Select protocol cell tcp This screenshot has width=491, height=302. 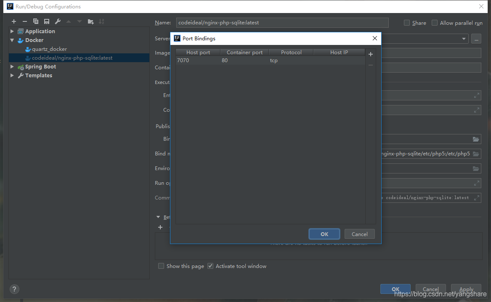click(291, 60)
